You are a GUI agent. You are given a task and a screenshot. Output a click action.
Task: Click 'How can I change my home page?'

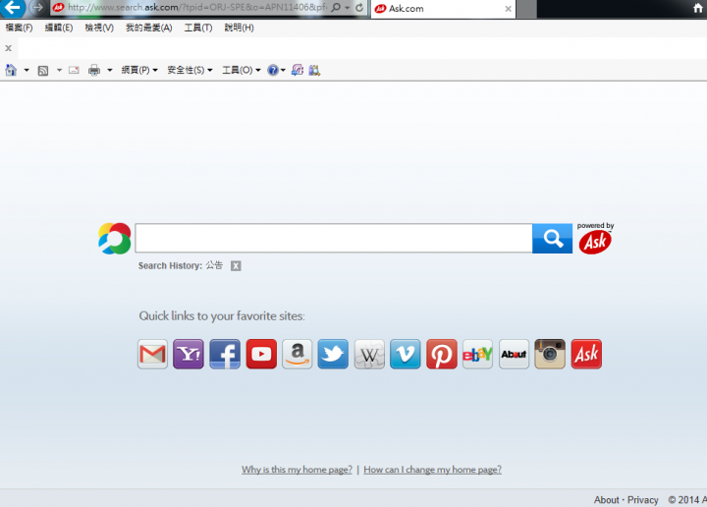432,470
